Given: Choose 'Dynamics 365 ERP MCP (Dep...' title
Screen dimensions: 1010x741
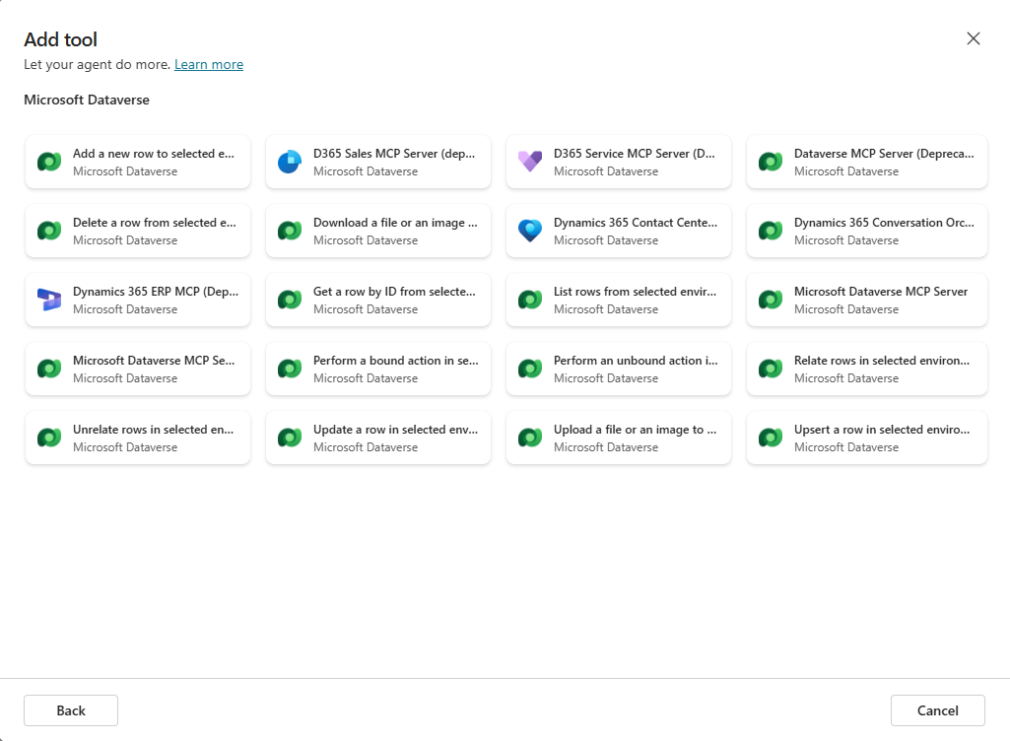Looking at the screenshot, I should pos(156,292).
